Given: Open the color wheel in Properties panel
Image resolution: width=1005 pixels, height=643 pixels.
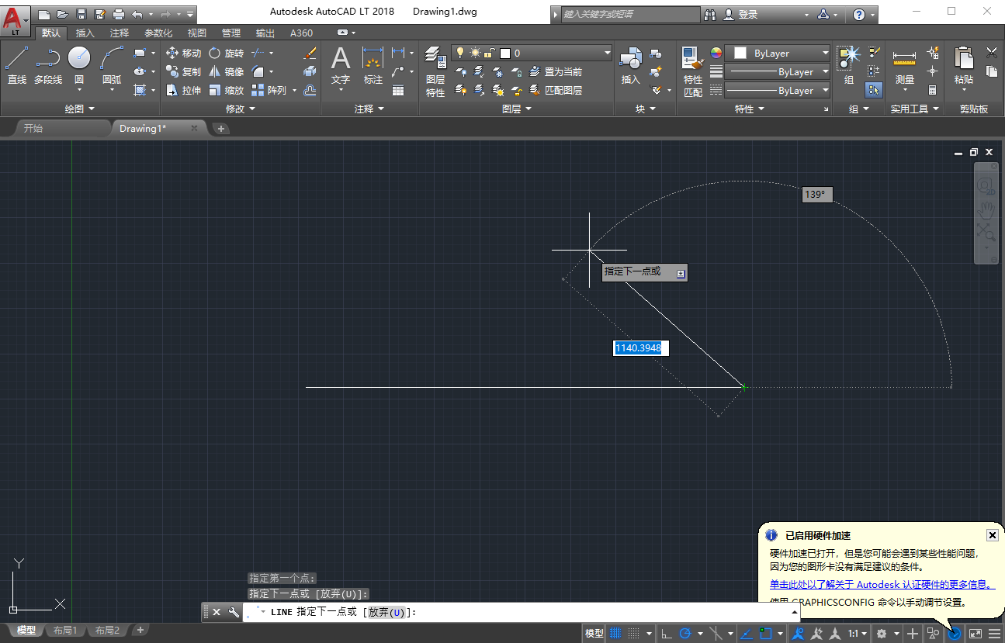Looking at the screenshot, I should pos(715,54).
